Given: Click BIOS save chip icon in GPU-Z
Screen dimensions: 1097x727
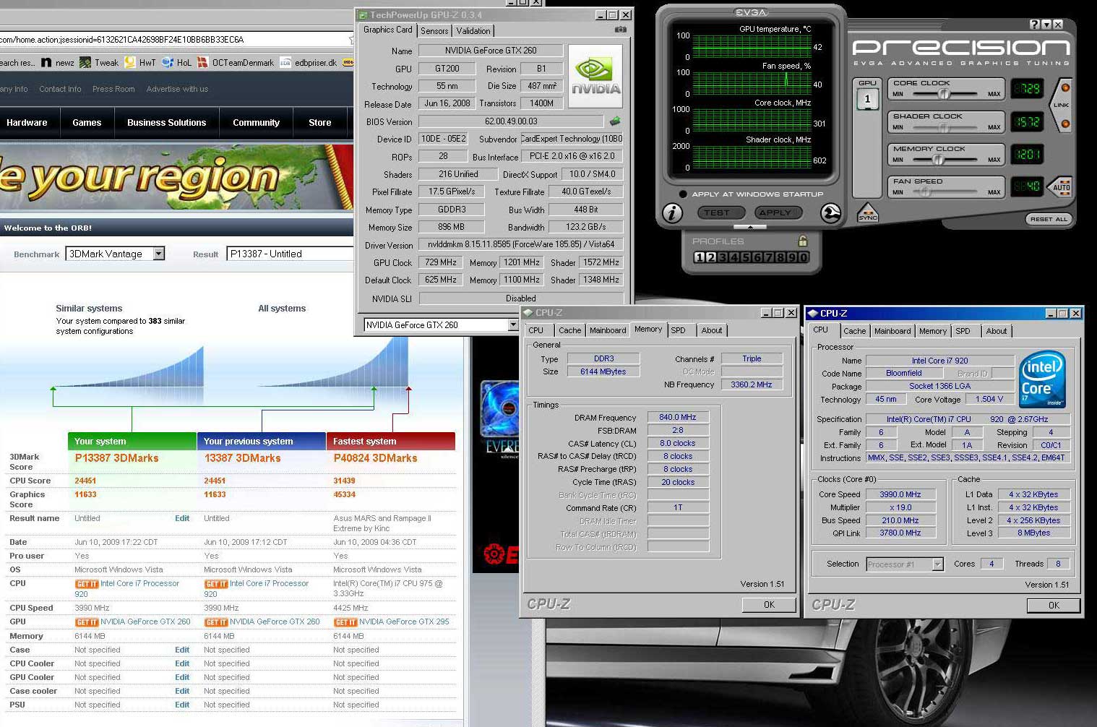Looking at the screenshot, I should pyautogui.click(x=615, y=121).
